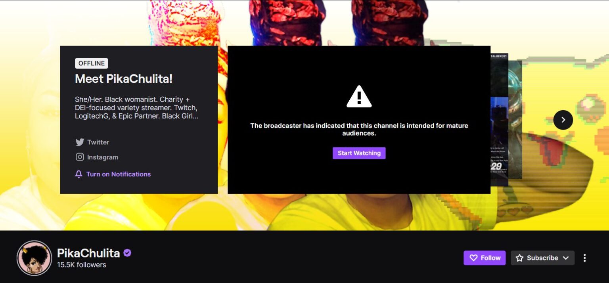This screenshot has width=609, height=283.
Task: Open the Twitter text link
Action: point(98,142)
